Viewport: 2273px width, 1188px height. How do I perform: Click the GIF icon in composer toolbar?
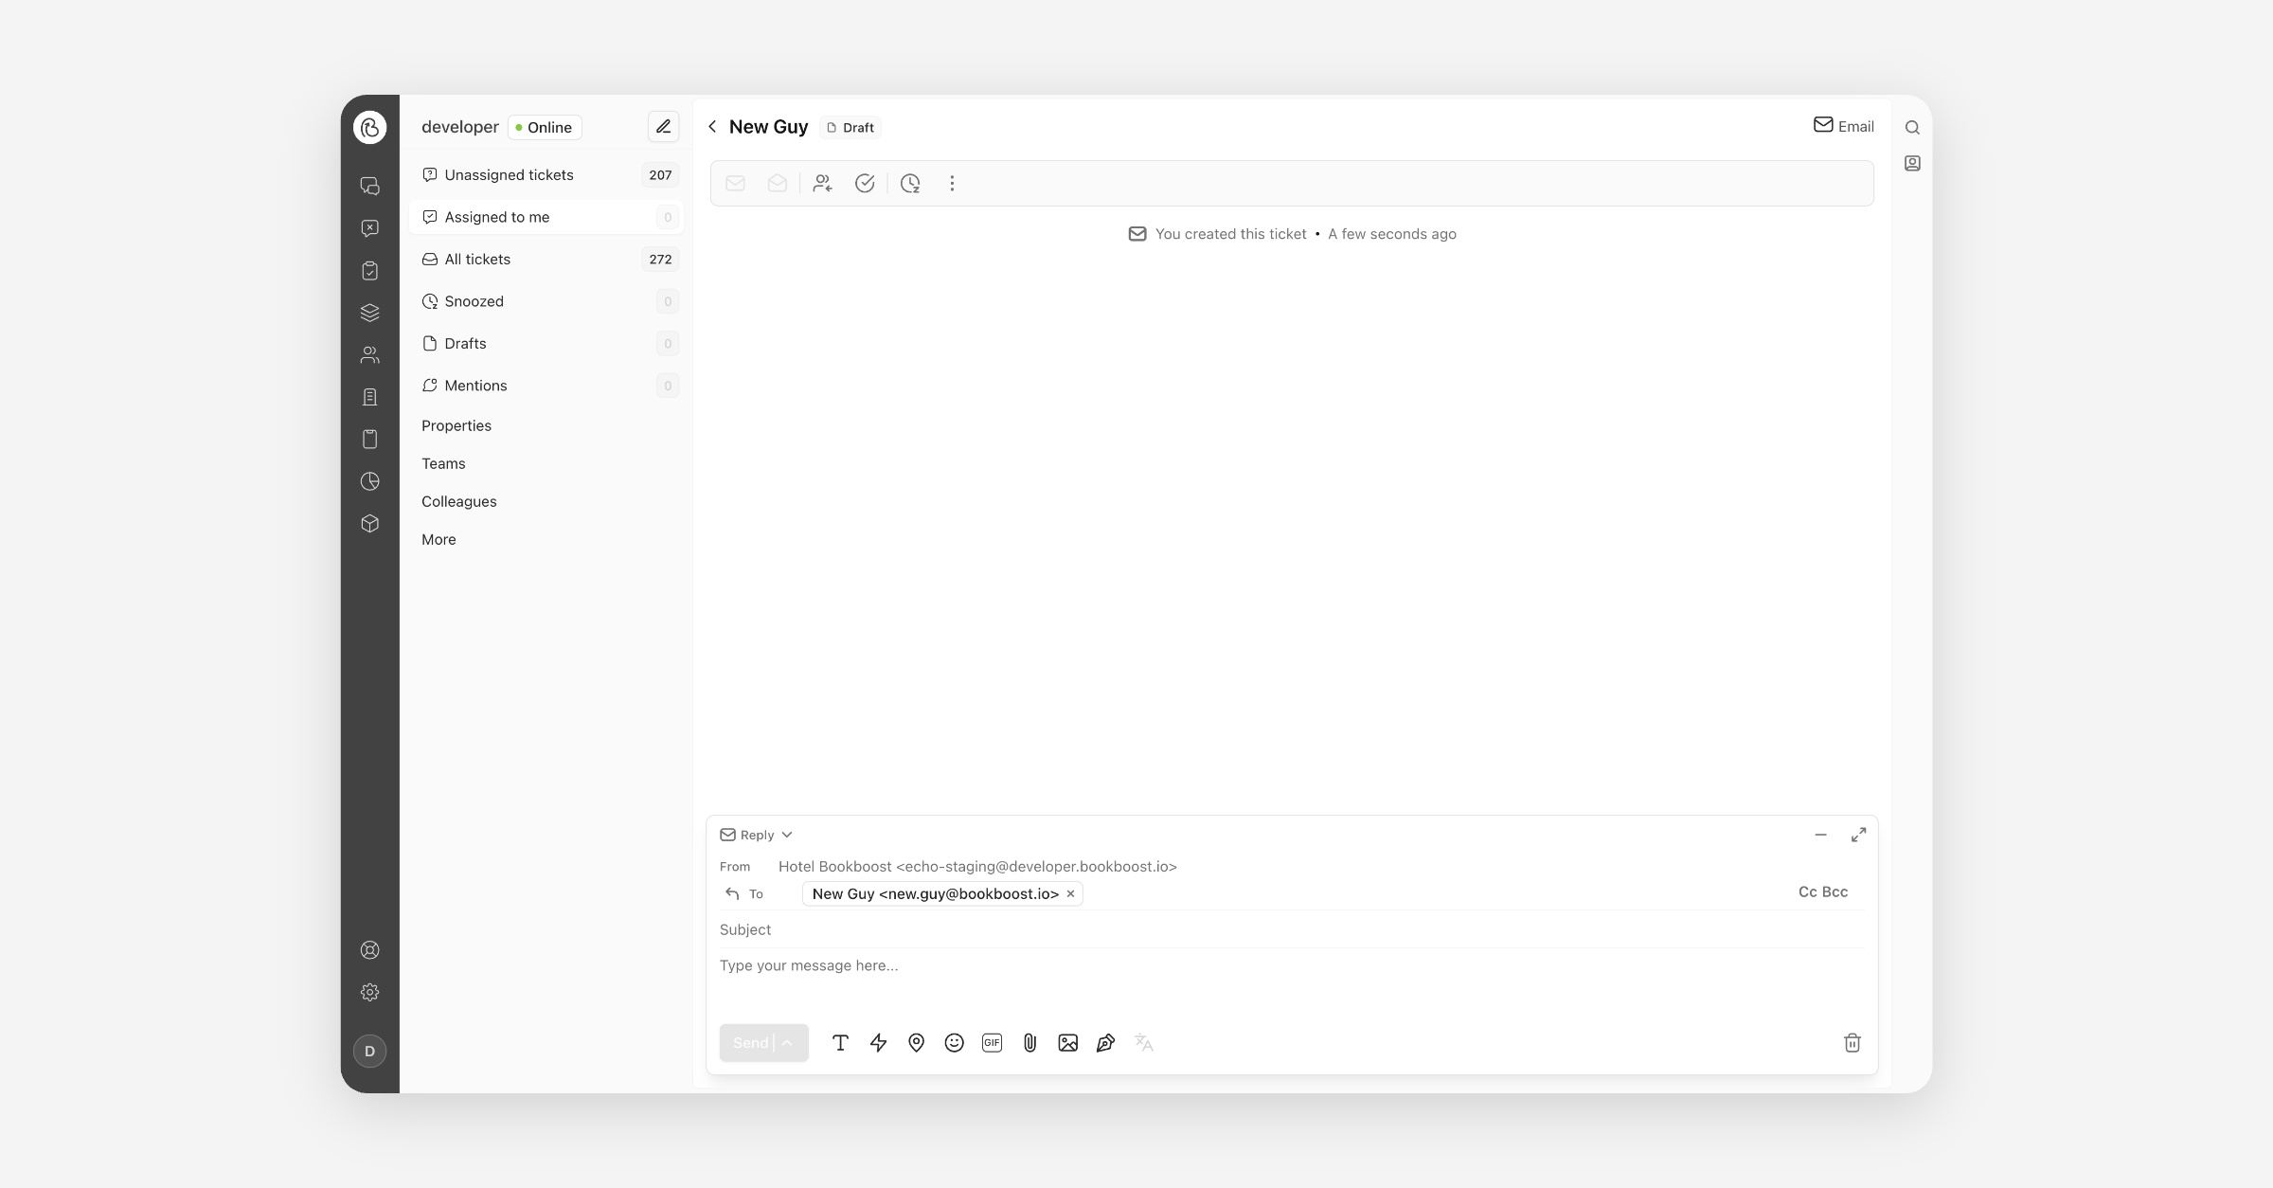click(x=992, y=1043)
